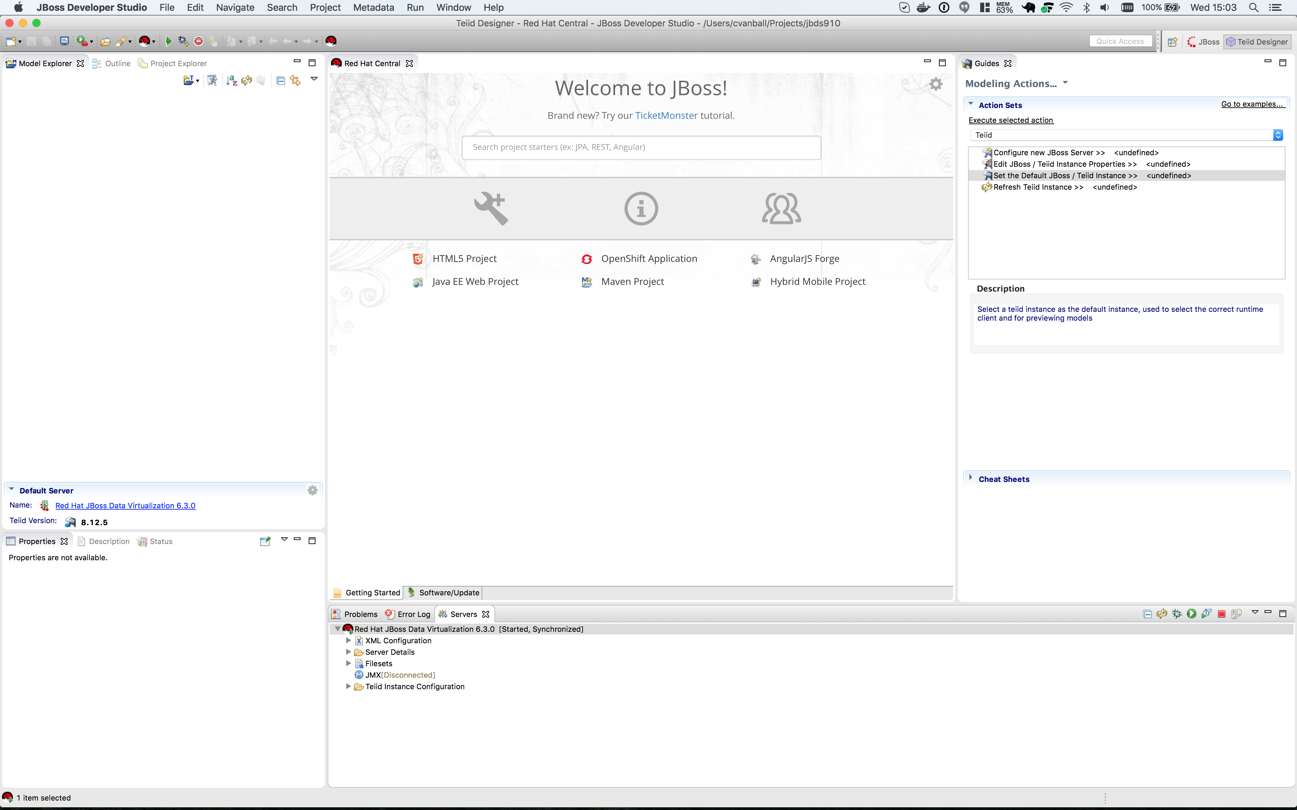Switch to Teiid Designer perspective

coord(1257,42)
